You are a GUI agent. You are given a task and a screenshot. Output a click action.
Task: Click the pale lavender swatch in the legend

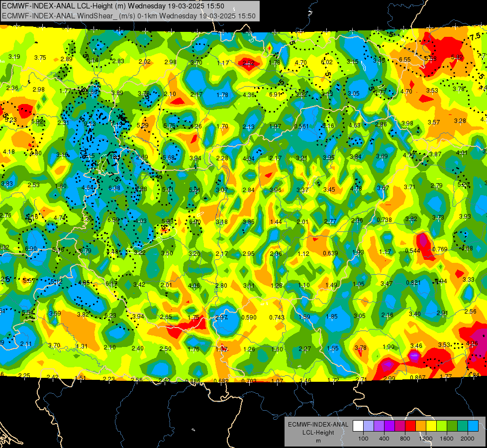tap(369, 426)
